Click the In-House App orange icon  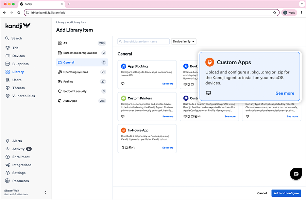pyautogui.click(x=123, y=130)
